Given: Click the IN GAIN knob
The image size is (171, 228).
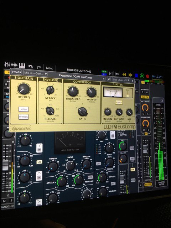Looking at the screenshot, I should [x=108, y=112].
